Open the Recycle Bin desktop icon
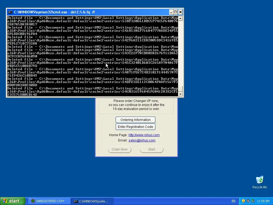The image size is (273, 205). [260, 182]
